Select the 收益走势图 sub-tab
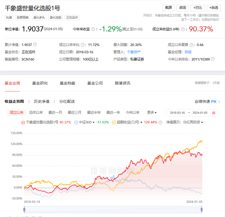This screenshot has height=217, width=225. point(14,101)
